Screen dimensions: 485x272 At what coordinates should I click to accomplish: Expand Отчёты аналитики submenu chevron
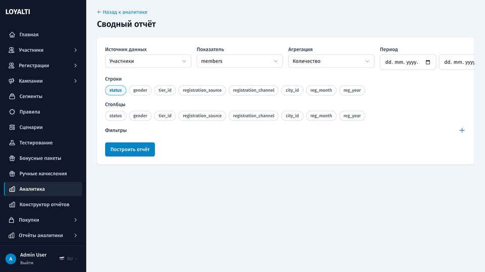pyautogui.click(x=75, y=235)
